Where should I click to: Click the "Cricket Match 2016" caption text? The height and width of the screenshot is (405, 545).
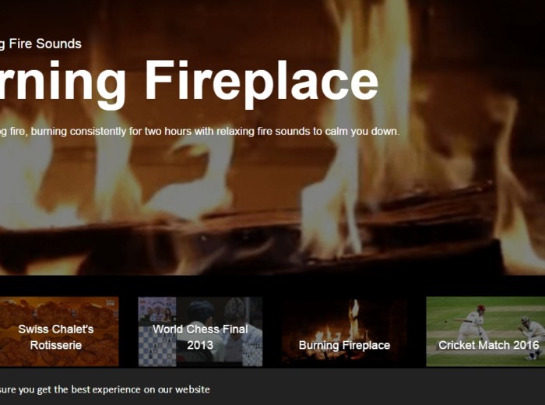pos(488,345)
